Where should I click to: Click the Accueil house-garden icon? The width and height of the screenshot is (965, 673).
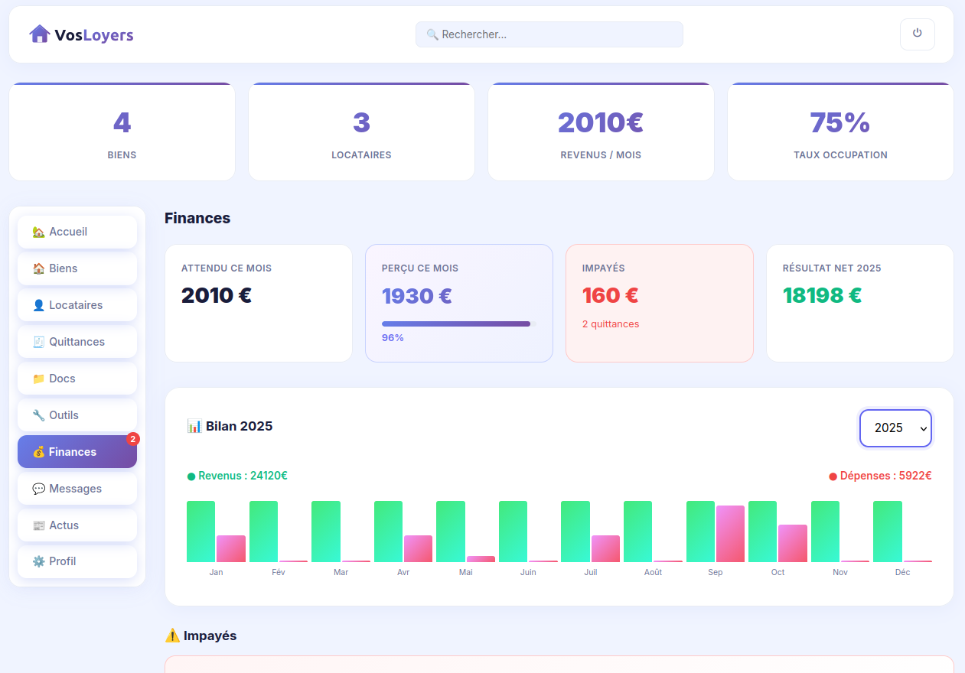click(39, 232)
